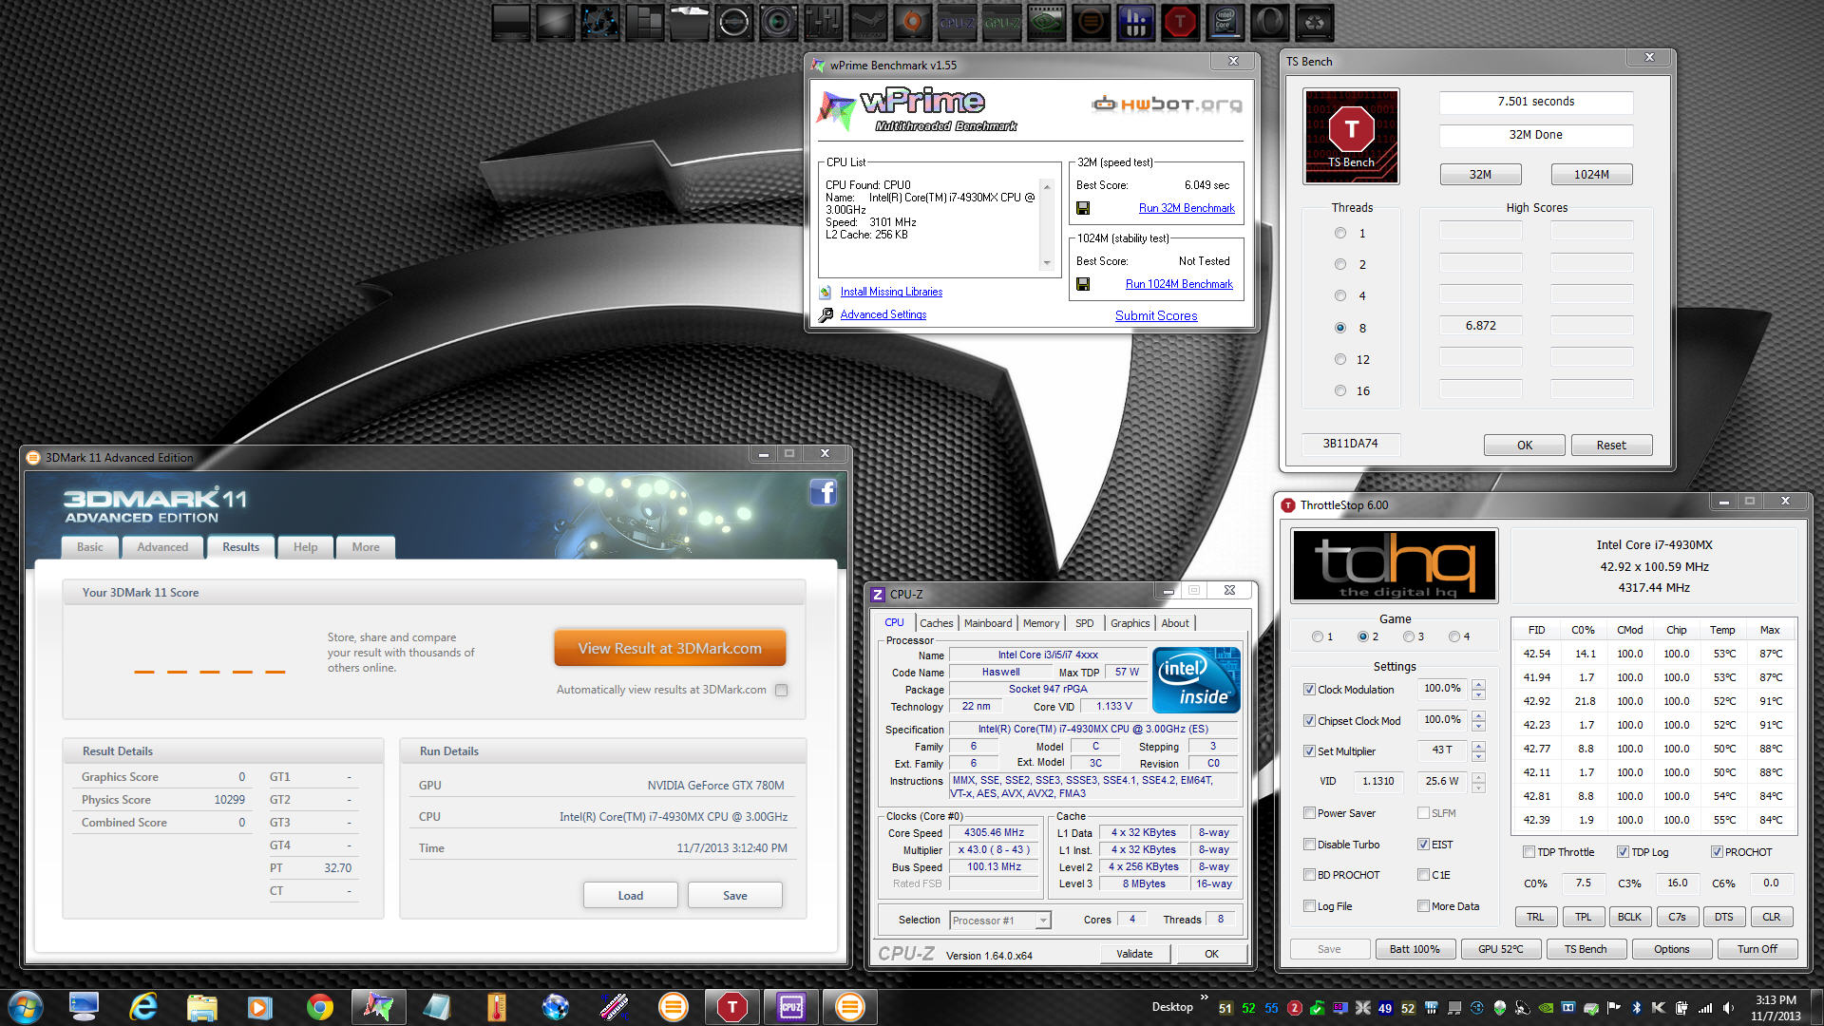Viewport: 1824px width, 1026px height.
Task: Expand hidden taskbar toolbar chevron
Action: pos(1205,998)
